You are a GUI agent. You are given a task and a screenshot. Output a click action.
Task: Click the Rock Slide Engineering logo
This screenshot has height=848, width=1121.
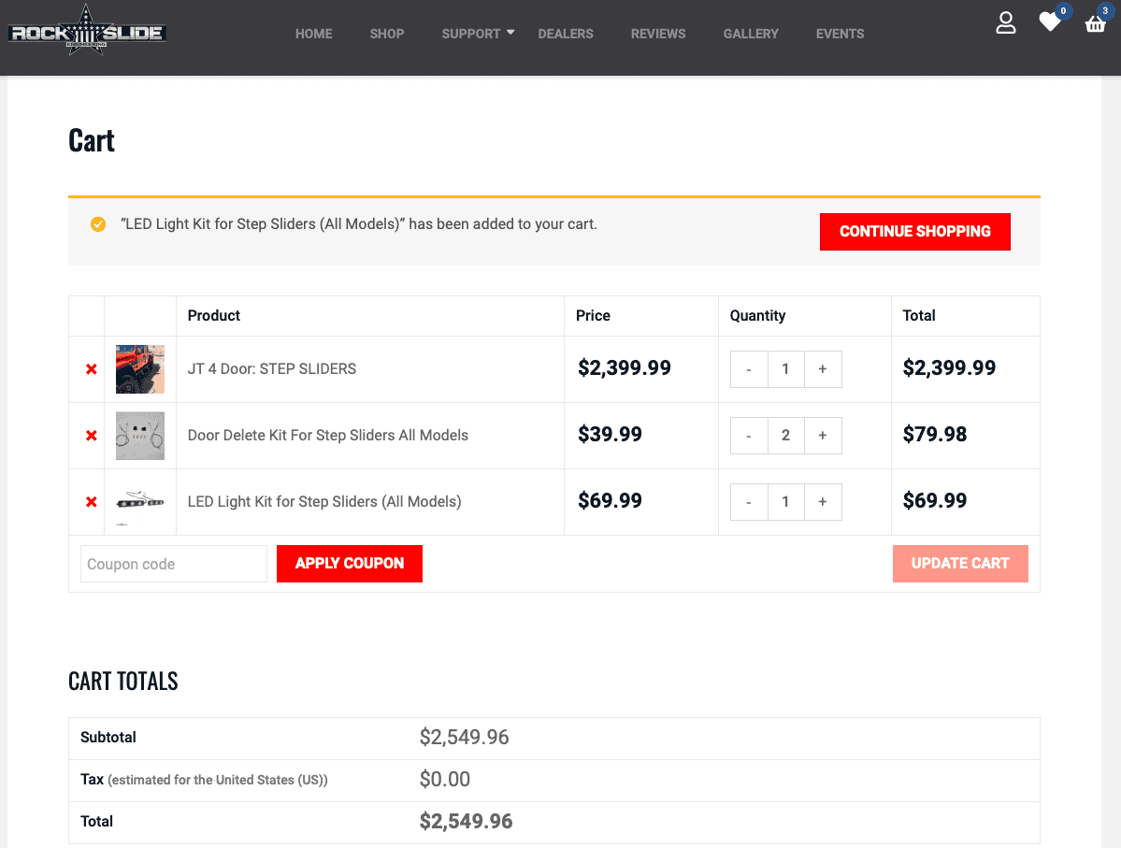[x=87, y=32]
